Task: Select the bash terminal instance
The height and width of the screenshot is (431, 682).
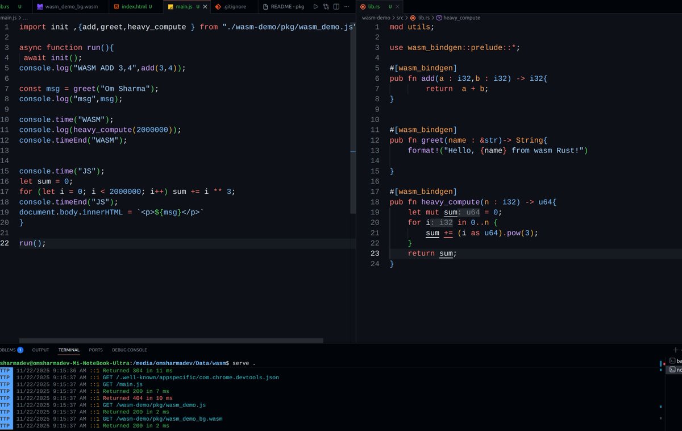Action: pyautogui.click(x=675, y=360)
